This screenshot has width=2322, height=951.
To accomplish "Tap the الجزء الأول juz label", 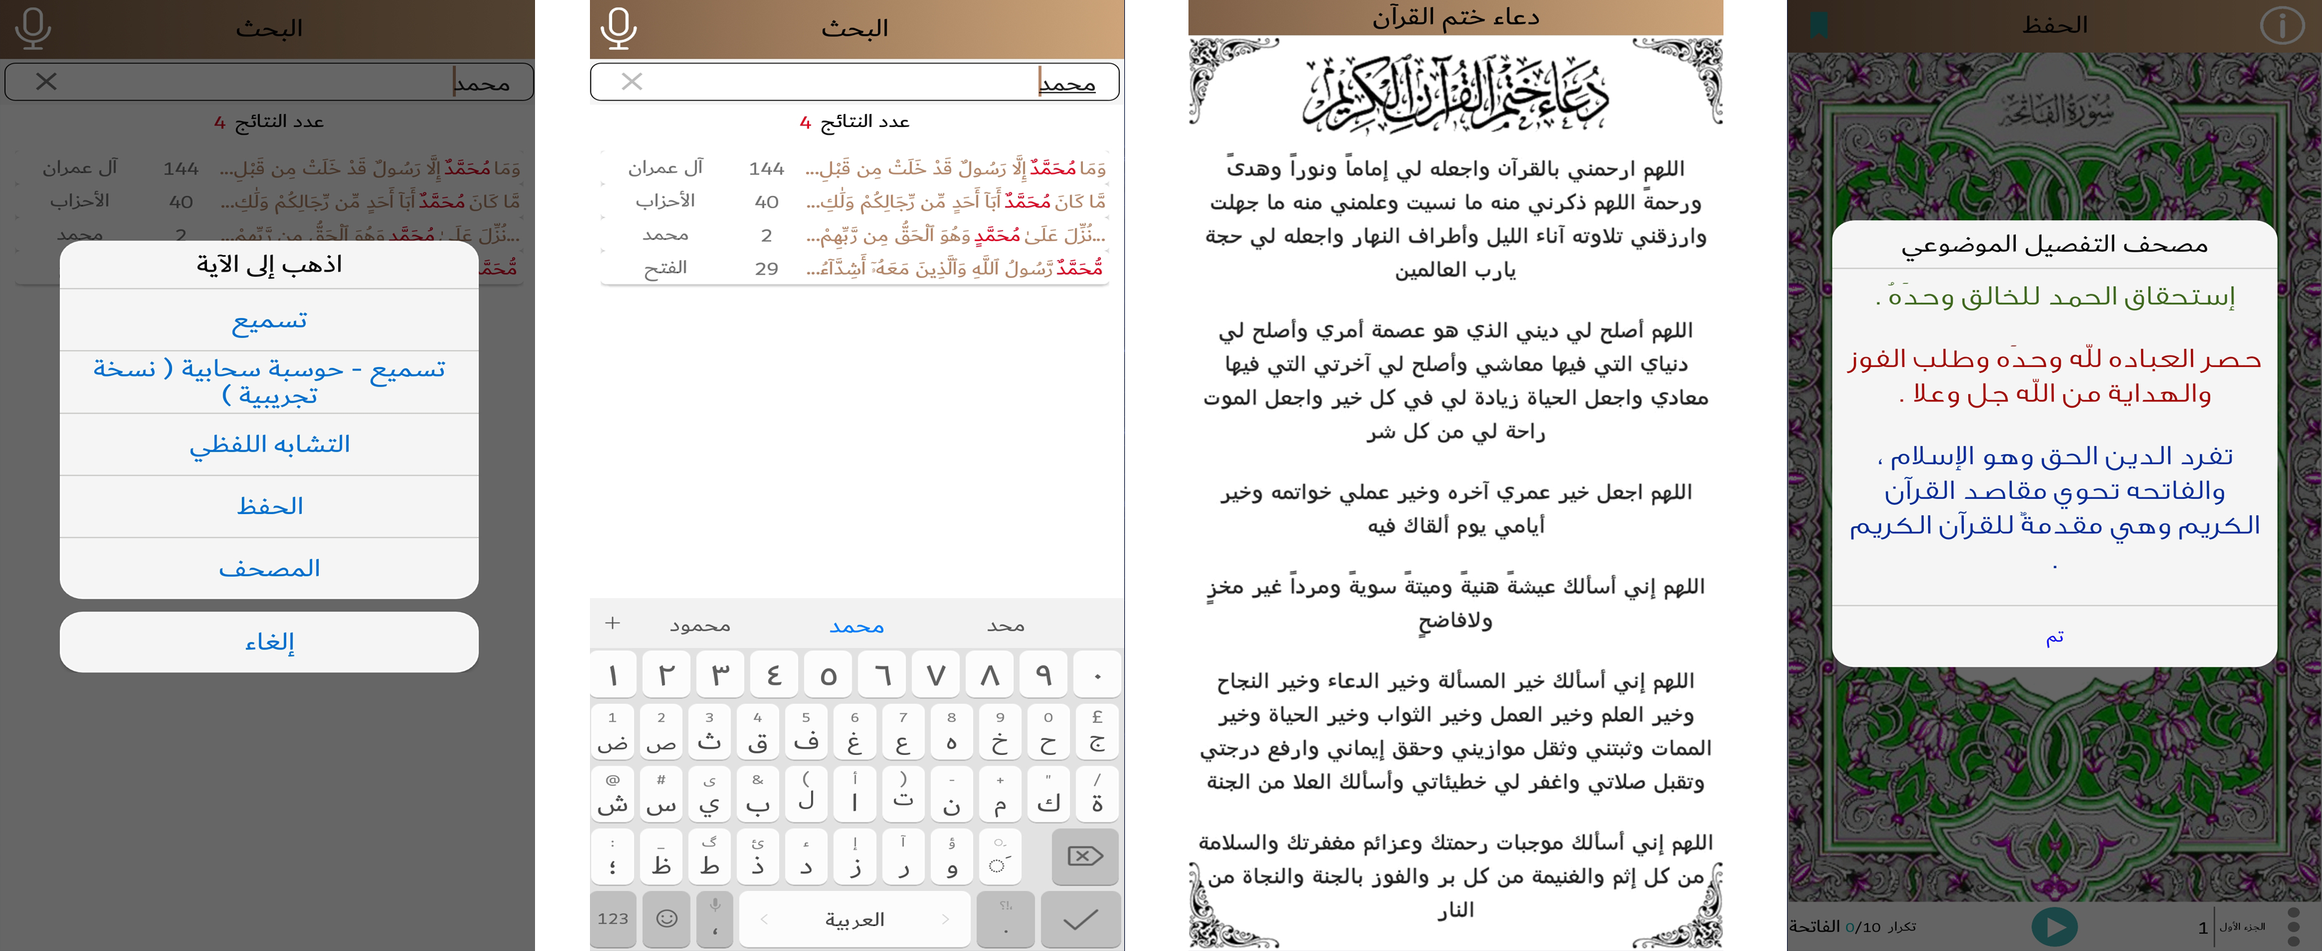I will [2242, 927].
